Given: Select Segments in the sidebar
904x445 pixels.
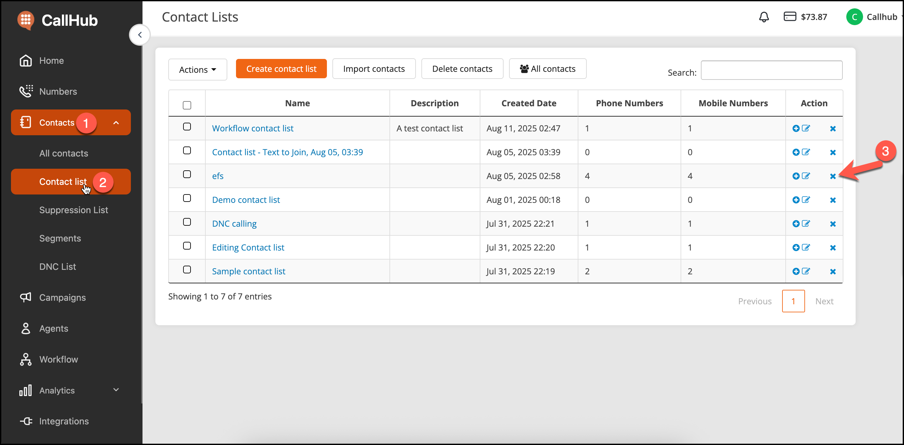Looking at the screenshot, I should pos(60,238).
